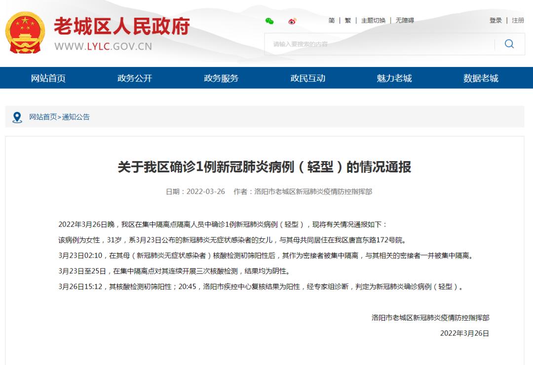
Task: Click the 登录 login link
Action: tap(495, 20)
